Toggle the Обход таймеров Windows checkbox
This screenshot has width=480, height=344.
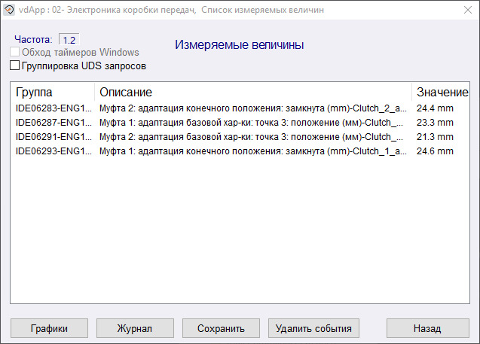pyautogui.click(x=15, y=53)
